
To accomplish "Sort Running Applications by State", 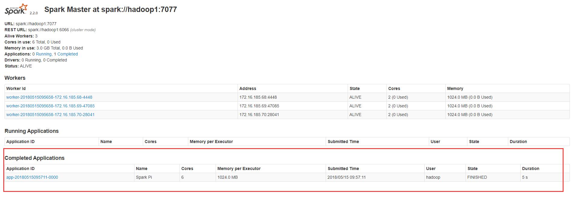I will pyautogui.click(x=474, y=142).
